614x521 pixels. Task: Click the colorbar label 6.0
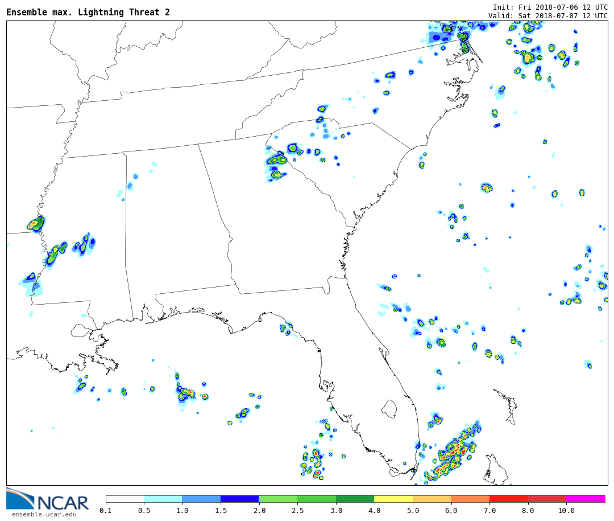tap(451, 510)
